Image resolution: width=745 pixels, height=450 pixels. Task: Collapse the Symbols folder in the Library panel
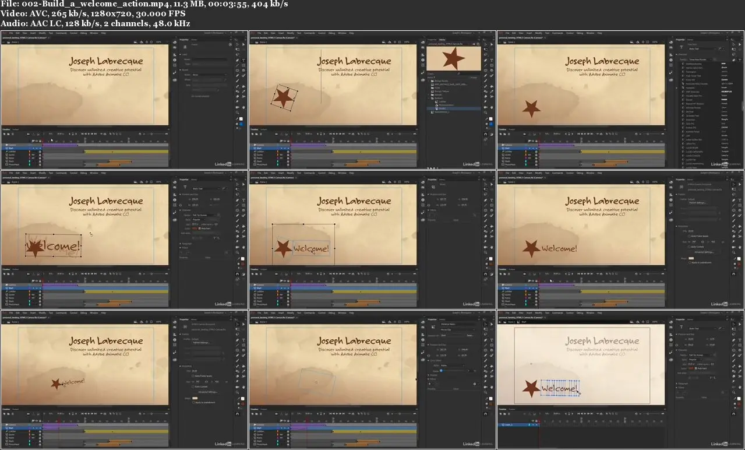click(430, 98)
